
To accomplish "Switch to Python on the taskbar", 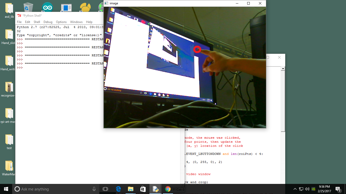I will [x=155, y=189].
